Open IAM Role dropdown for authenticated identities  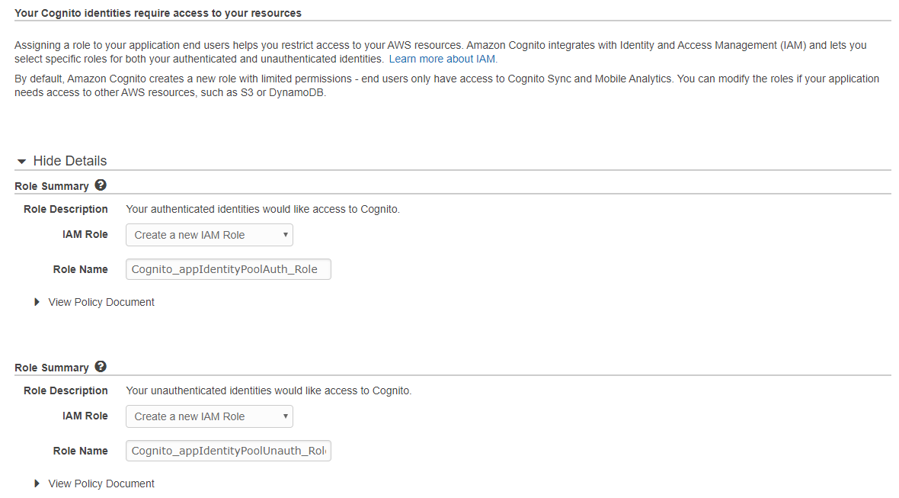point(209,235)
